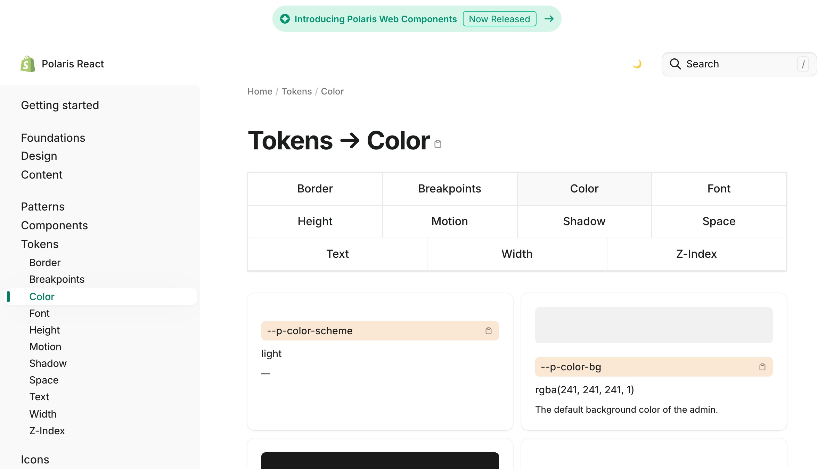This screenshot has height=469, width=834.
Task: Go to Tokens breadcrumb
Action: coord(297,91)
